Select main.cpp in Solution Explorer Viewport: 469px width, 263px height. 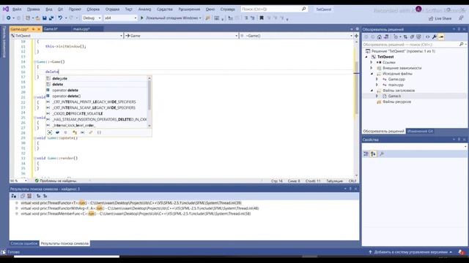click(x=396, y=85)
